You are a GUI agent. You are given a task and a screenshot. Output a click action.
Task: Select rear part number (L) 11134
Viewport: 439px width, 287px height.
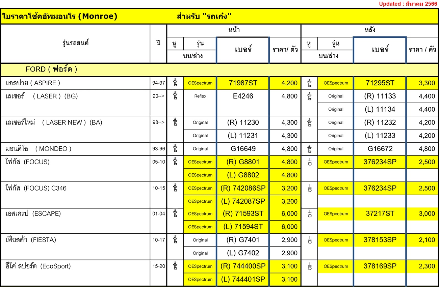[380, 109]
